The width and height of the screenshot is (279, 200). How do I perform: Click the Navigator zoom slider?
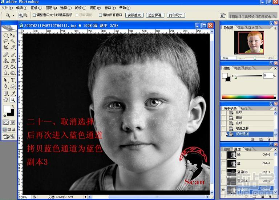coord(255,58)
